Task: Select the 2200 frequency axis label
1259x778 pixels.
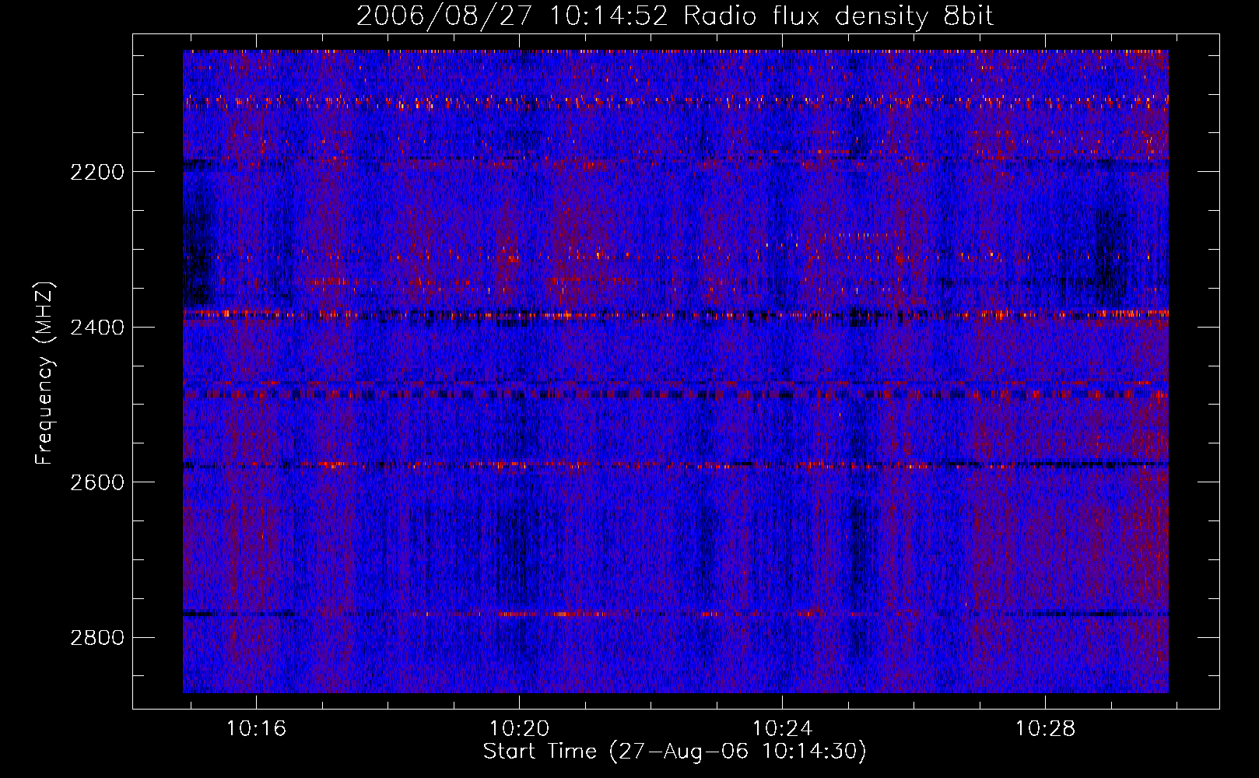Action: [x=96, y=172]
